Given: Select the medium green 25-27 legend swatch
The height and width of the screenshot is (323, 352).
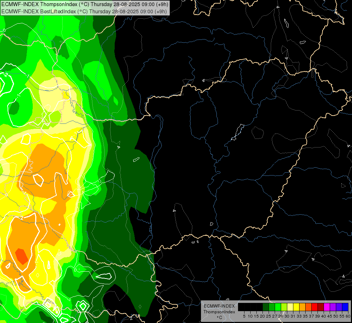Looking at the screenshot, I should [x=272, y=307].
